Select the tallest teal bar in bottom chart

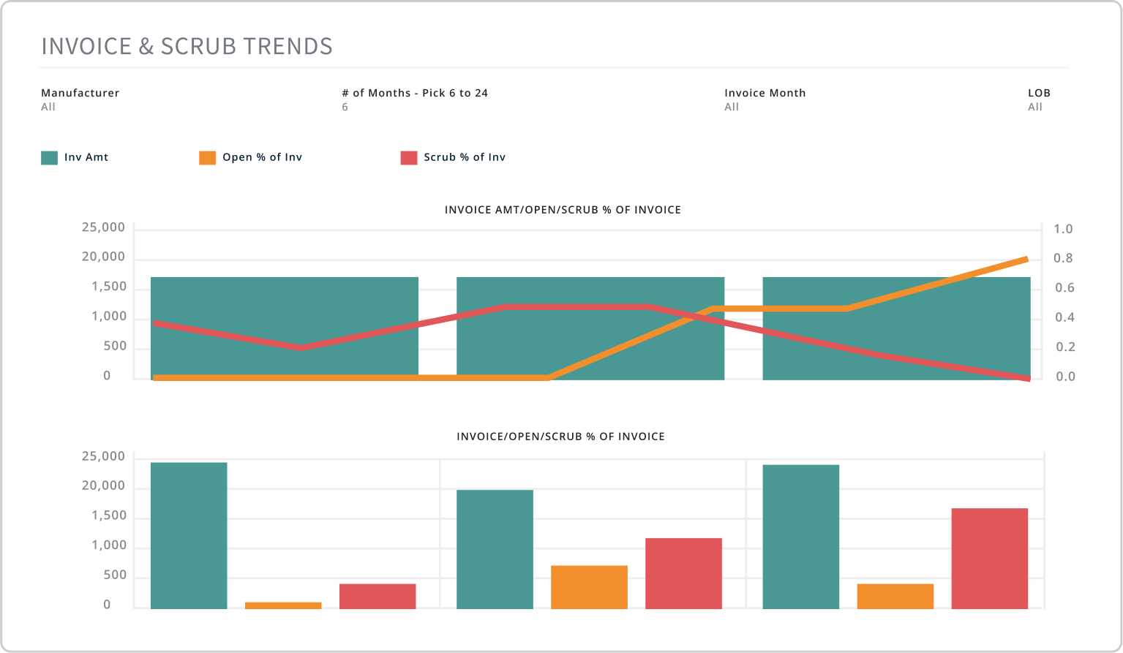(189, 535)
